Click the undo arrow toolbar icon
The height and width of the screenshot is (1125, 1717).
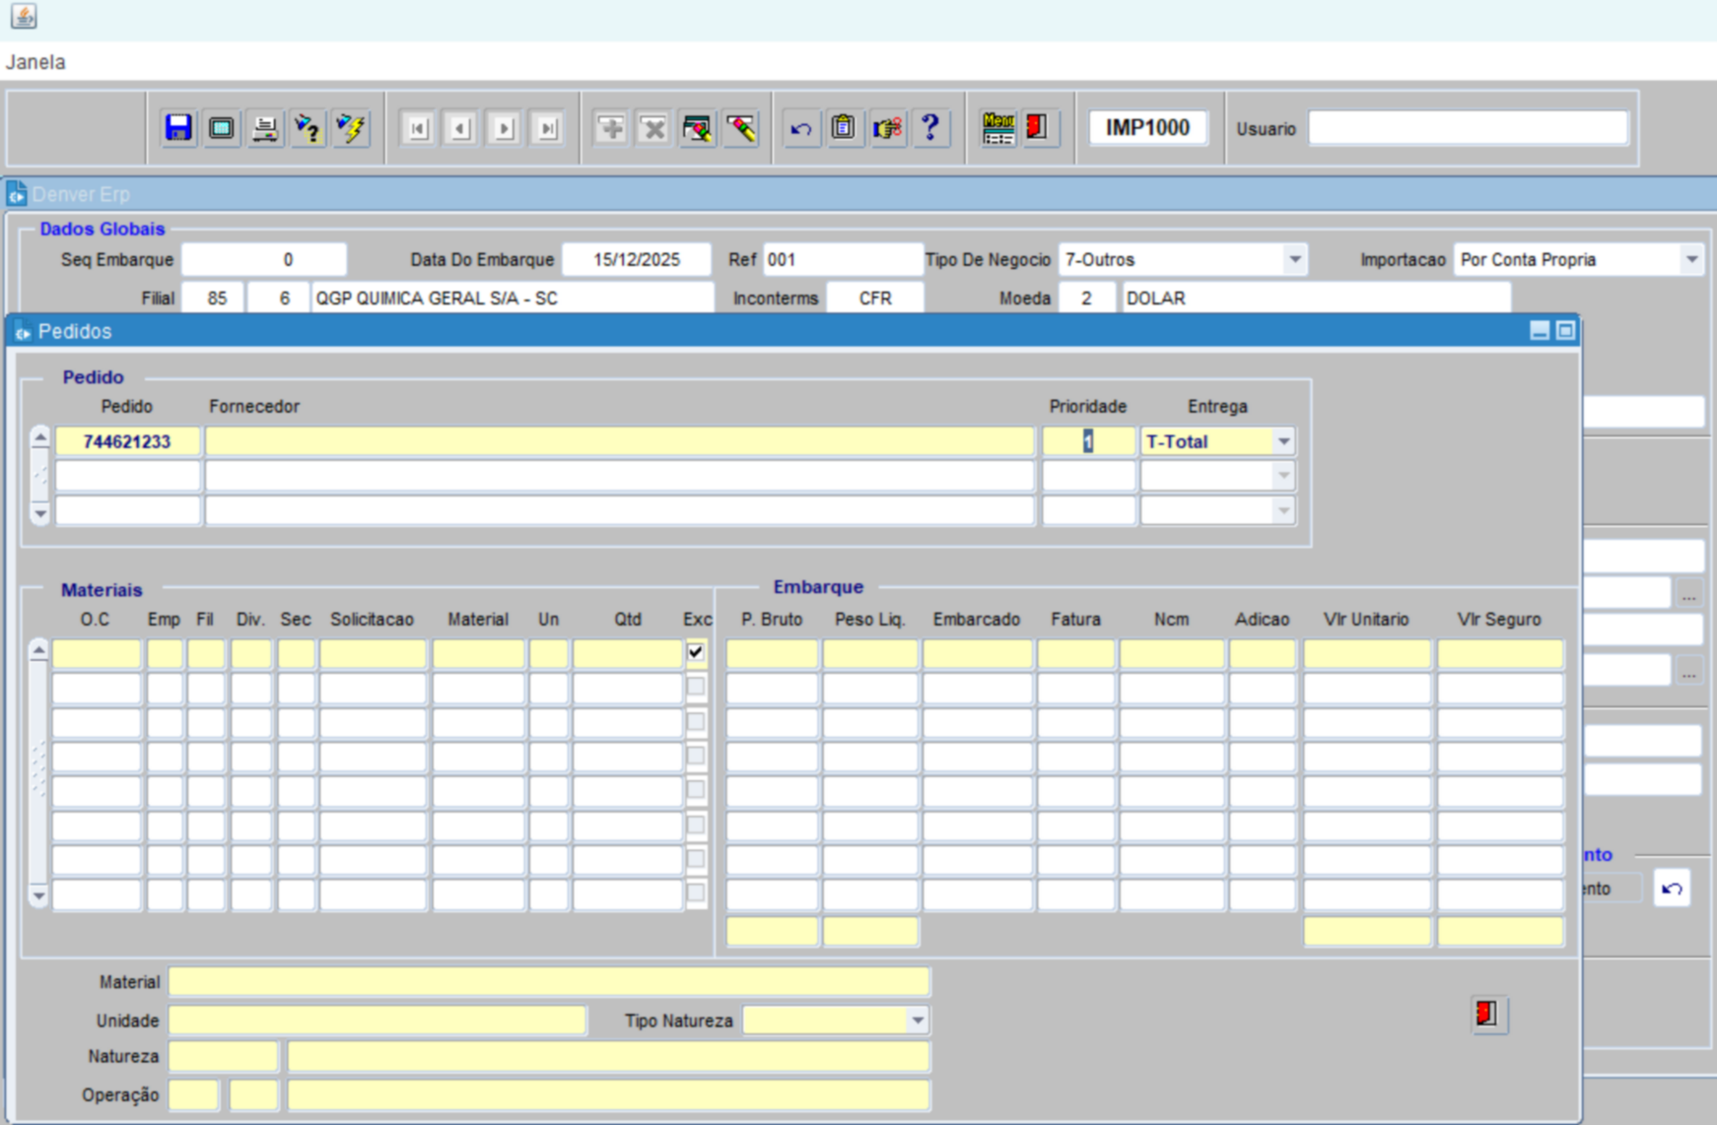pos(800,128)
